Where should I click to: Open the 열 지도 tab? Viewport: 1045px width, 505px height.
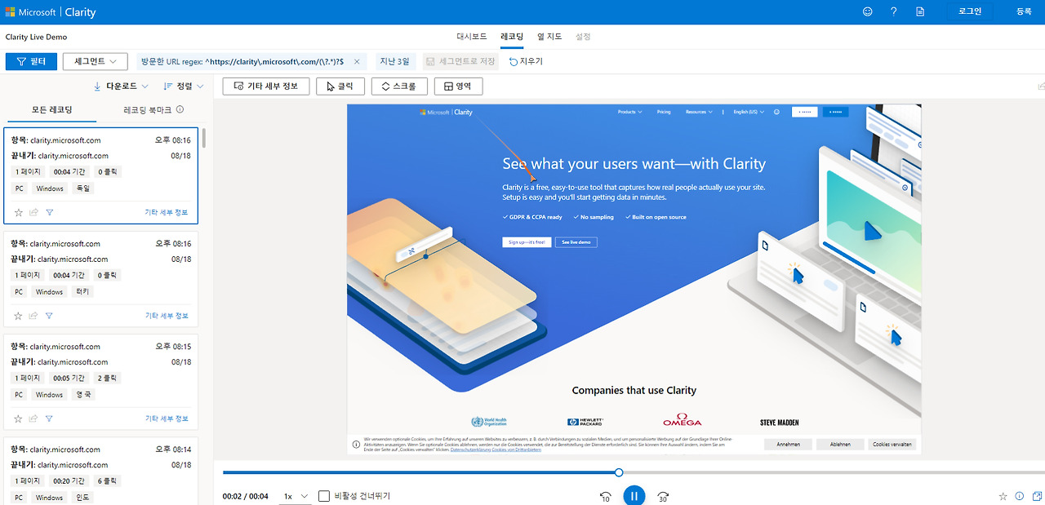click(x=549, y=37)
